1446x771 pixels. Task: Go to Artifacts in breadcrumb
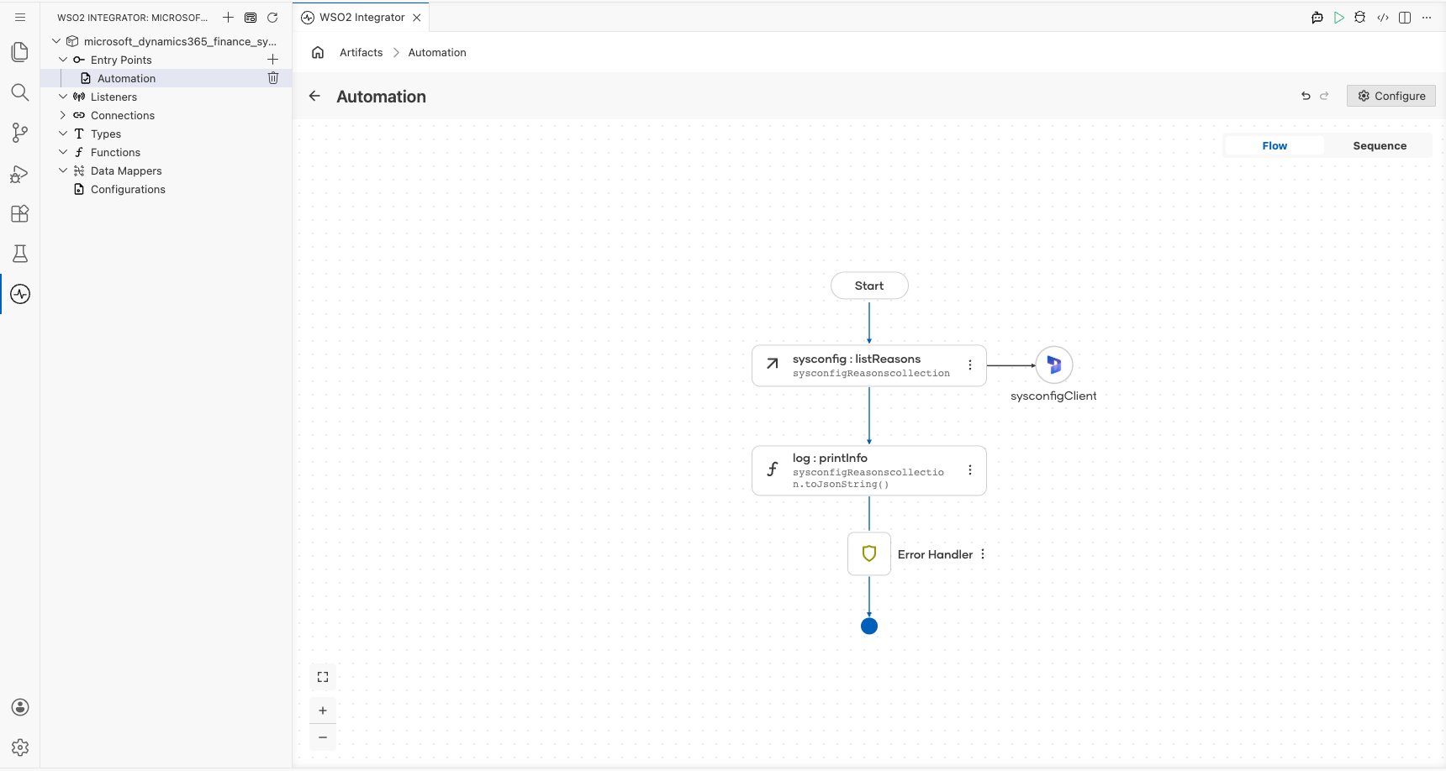361,52
